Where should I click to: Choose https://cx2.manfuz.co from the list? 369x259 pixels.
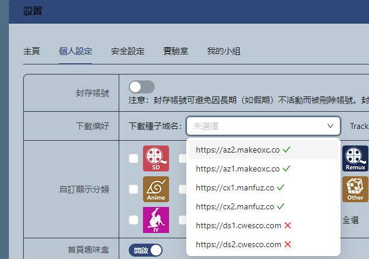(x=263, y=206)
